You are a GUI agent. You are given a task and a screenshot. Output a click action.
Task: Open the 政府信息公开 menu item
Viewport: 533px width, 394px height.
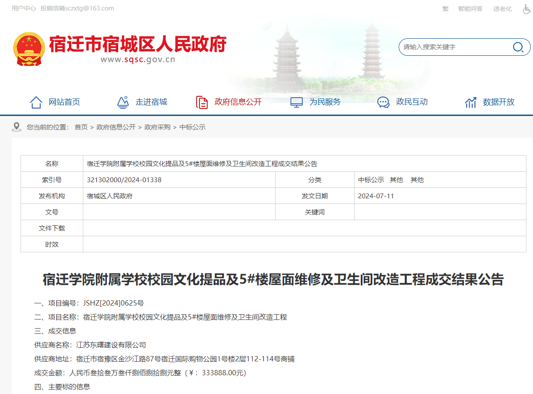coord(238,102)
